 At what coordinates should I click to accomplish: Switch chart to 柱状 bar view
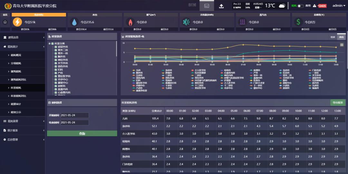coord(333,37)
